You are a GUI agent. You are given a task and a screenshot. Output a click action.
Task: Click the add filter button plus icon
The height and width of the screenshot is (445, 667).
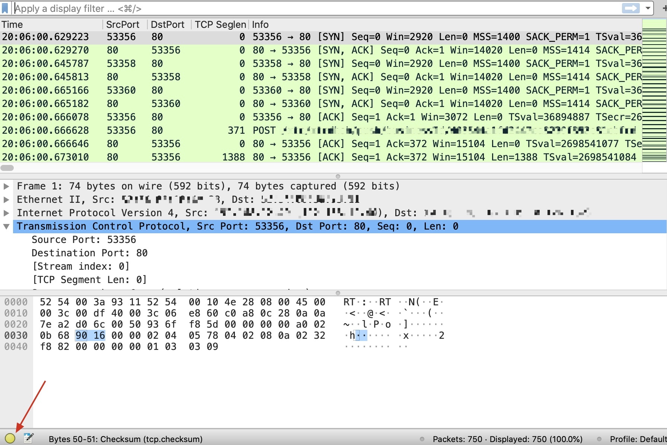click(664, 8)
